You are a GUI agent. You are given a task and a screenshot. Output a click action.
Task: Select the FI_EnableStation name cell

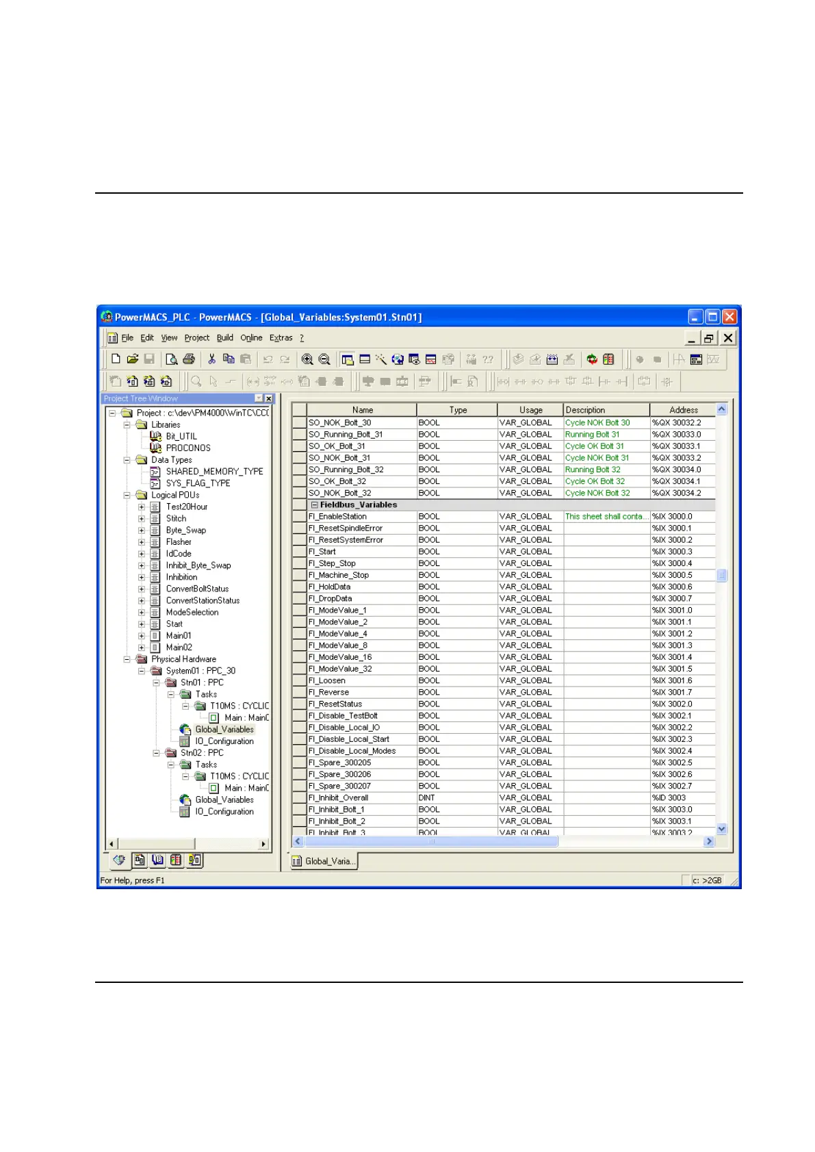(x=362, y=517)
